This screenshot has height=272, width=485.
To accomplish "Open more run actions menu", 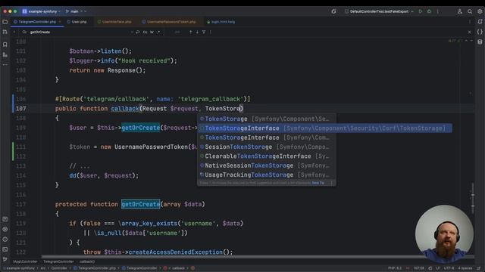I will (x=438, y=11).
